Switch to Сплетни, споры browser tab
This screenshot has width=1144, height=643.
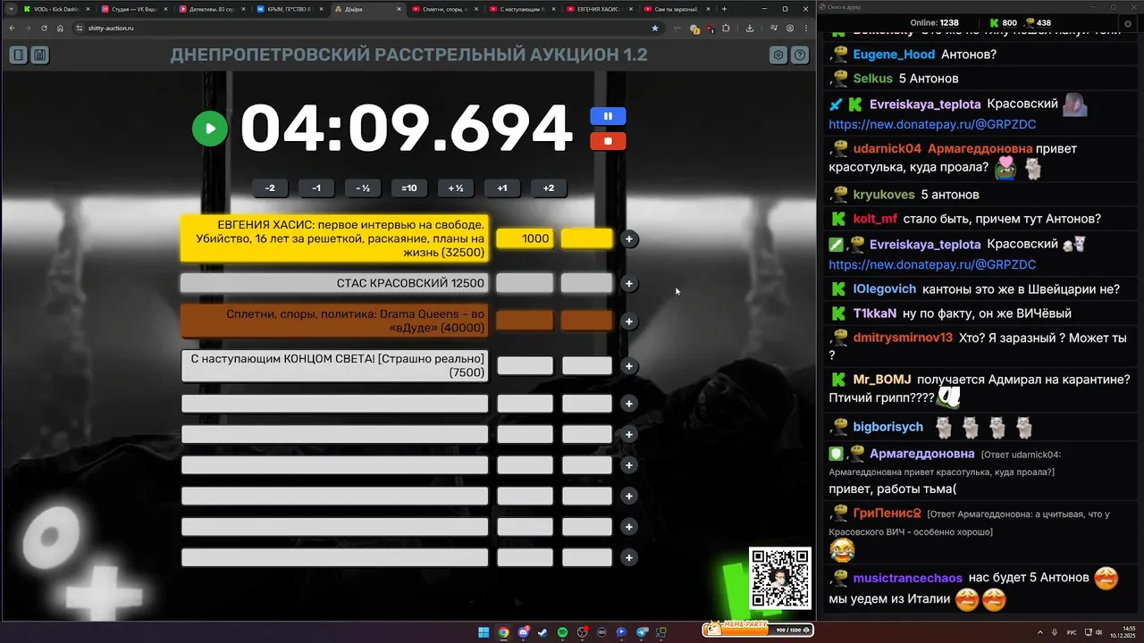pos(443,9)
